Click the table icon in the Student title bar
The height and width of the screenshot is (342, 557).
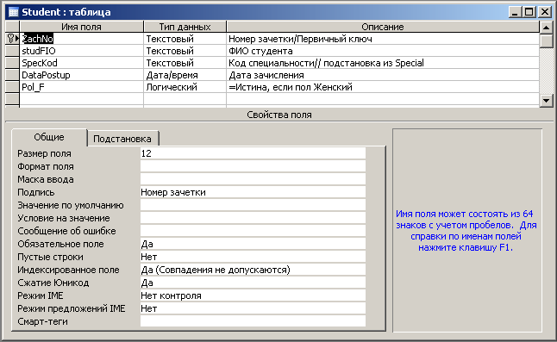coord(13,12)
